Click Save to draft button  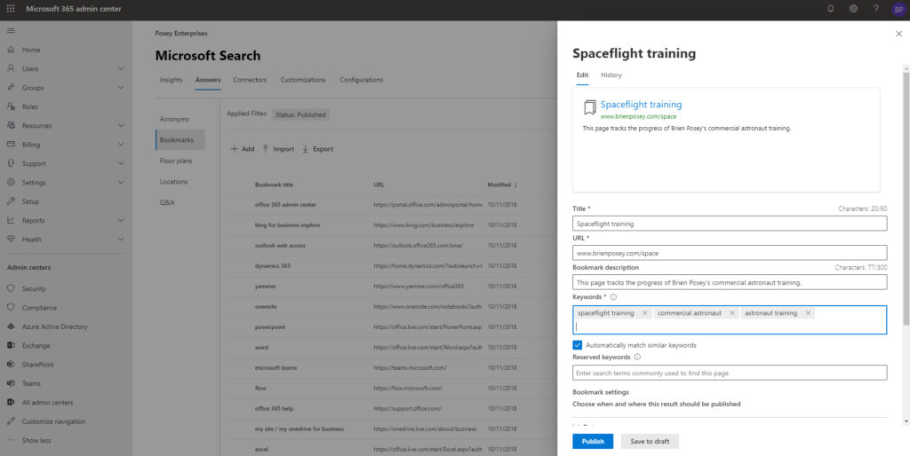coord(650,442)
